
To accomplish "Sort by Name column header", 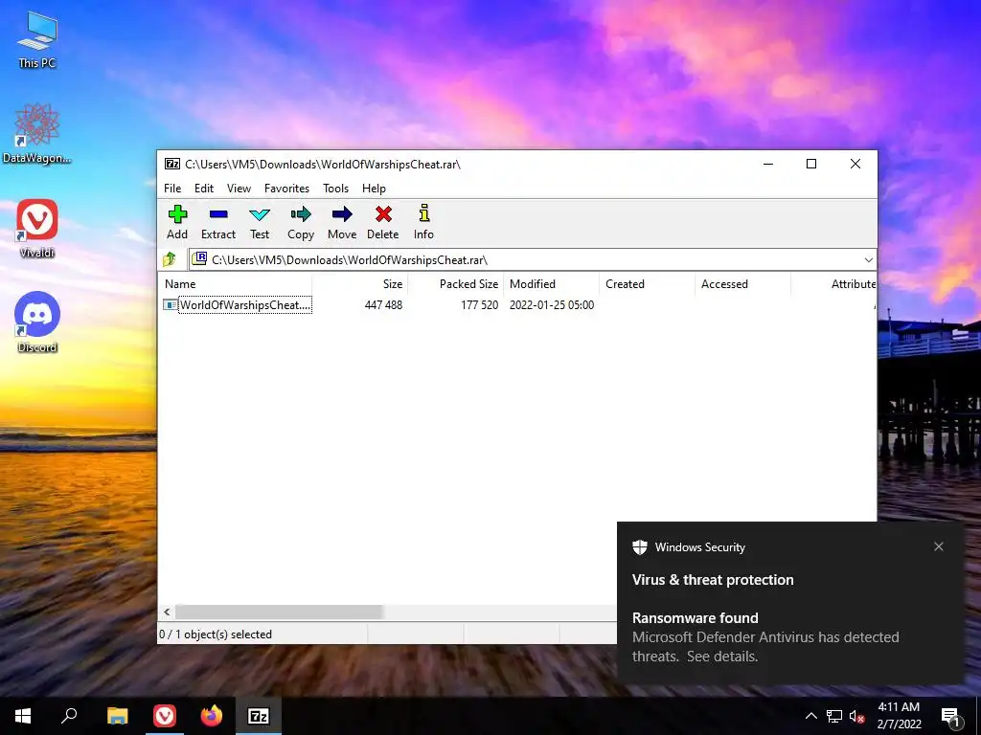I will click(236, 283).
